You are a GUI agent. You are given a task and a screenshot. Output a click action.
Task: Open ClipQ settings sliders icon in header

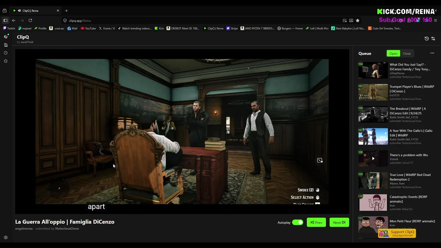433,39
